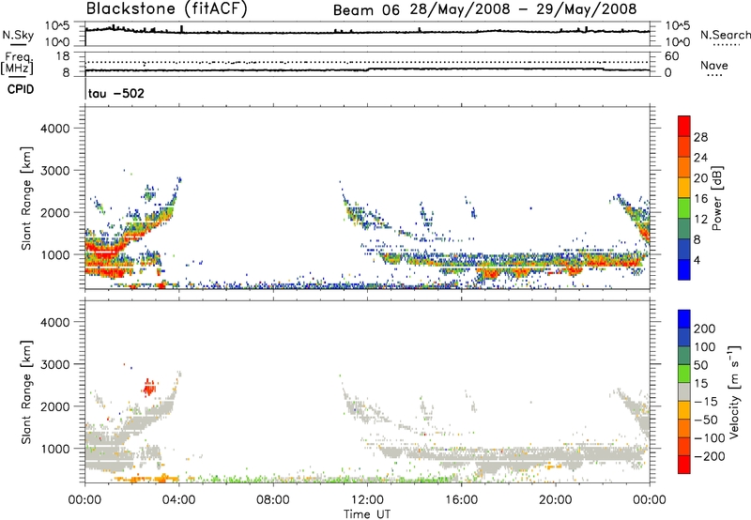Click the '28' tick on power scale
Image resolution: width=751 pixels, height=520 pixels.
pyautogui.click(x=700, y=137)
